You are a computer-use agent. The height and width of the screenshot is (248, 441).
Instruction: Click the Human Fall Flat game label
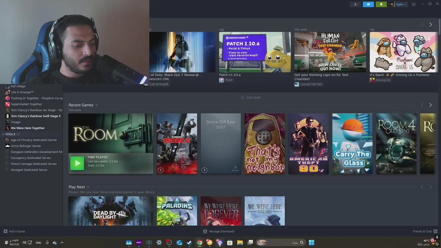[x=308, y=84]
